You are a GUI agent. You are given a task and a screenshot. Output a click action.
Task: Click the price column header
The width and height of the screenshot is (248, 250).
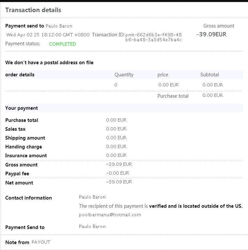[x=163, y=75]
